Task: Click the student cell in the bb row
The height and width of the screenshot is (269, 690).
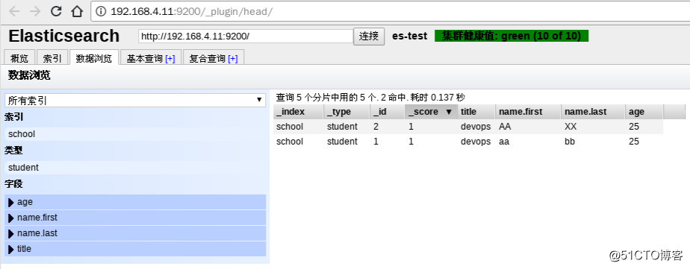Action: pyautogui.click(x=346, y=142)
